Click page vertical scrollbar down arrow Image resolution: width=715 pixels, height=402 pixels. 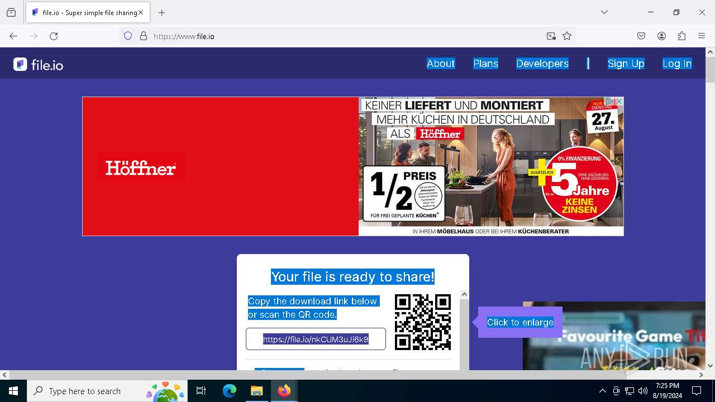click(x=710, y=366)
